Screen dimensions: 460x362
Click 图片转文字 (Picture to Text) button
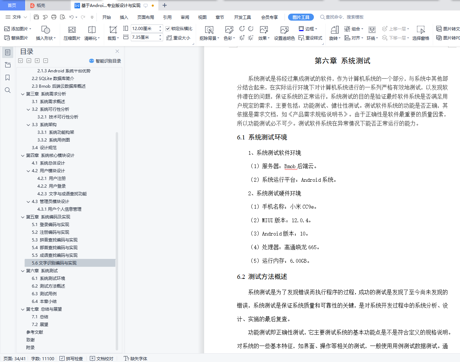coord(448,29)
